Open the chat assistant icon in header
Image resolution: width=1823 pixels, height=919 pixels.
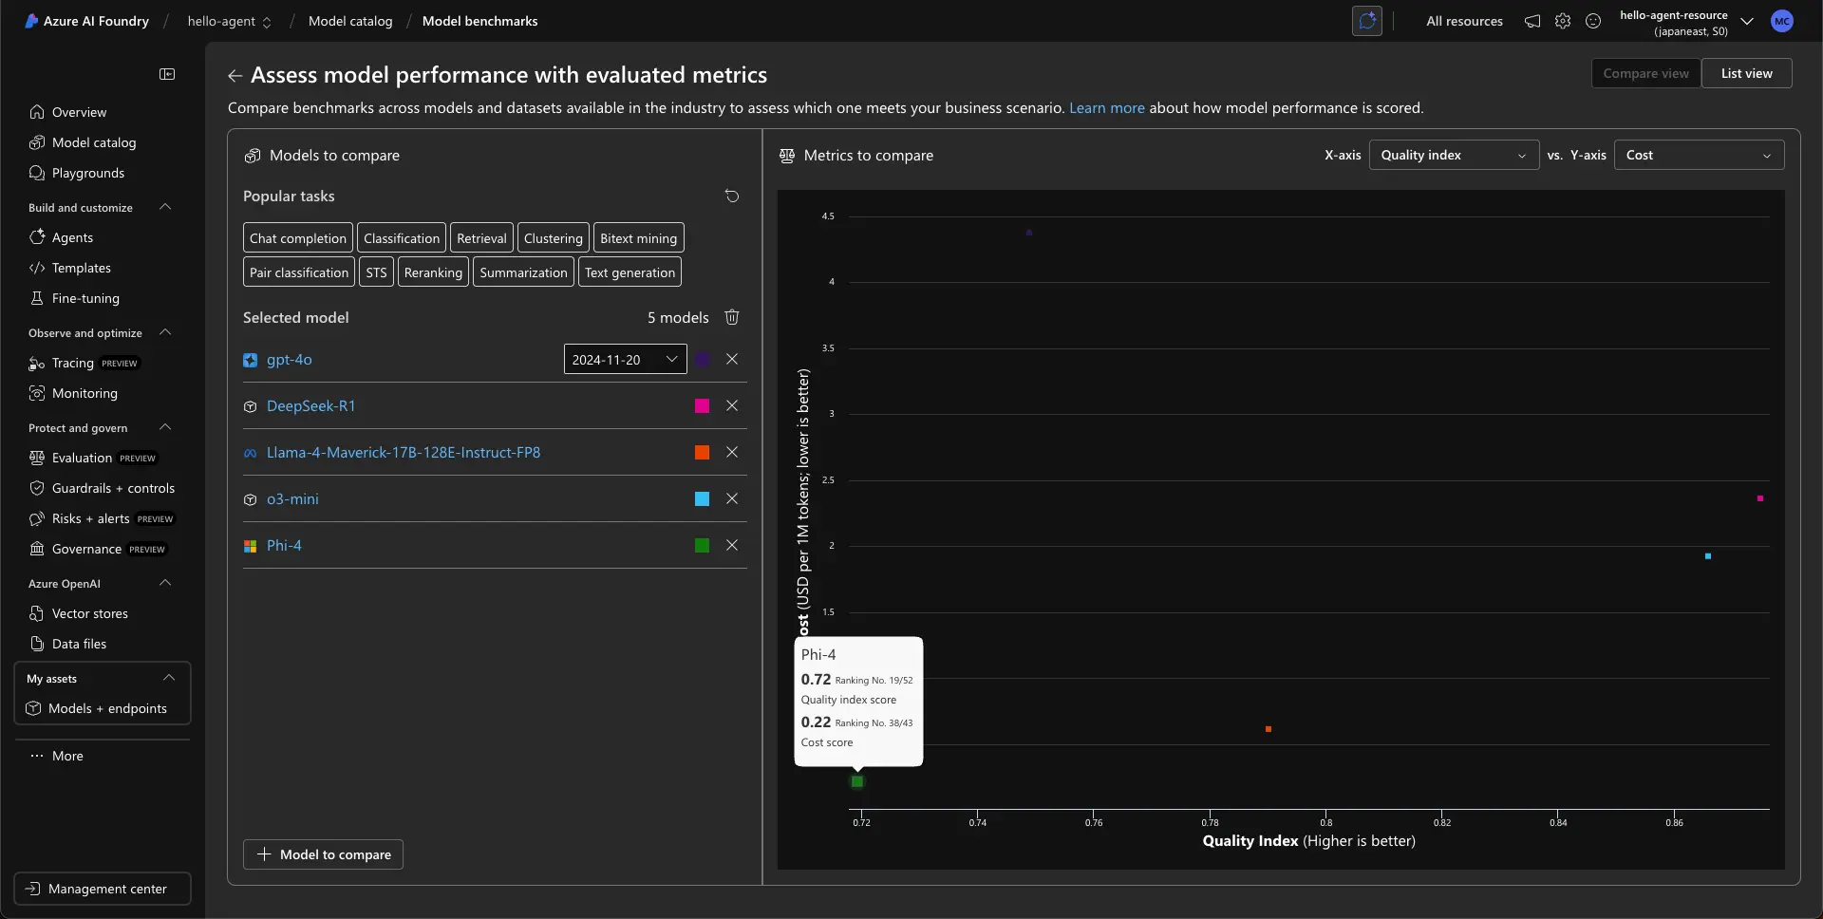[x=1367, y=21]
